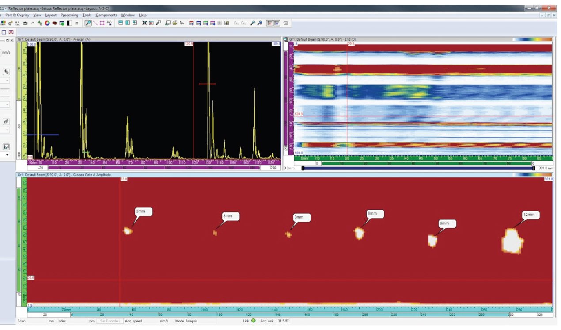The height and width of the screenshot is (330, 561).
Task: Toggle the first pressed button near toolbar end
Action: pyautogui.click(x=269, y=23)
